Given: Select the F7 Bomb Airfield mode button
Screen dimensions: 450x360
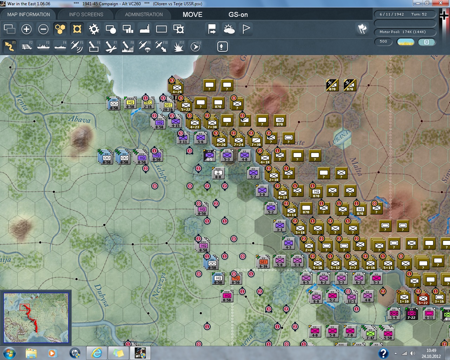Looking at the screenshot, I should point(111,46).
